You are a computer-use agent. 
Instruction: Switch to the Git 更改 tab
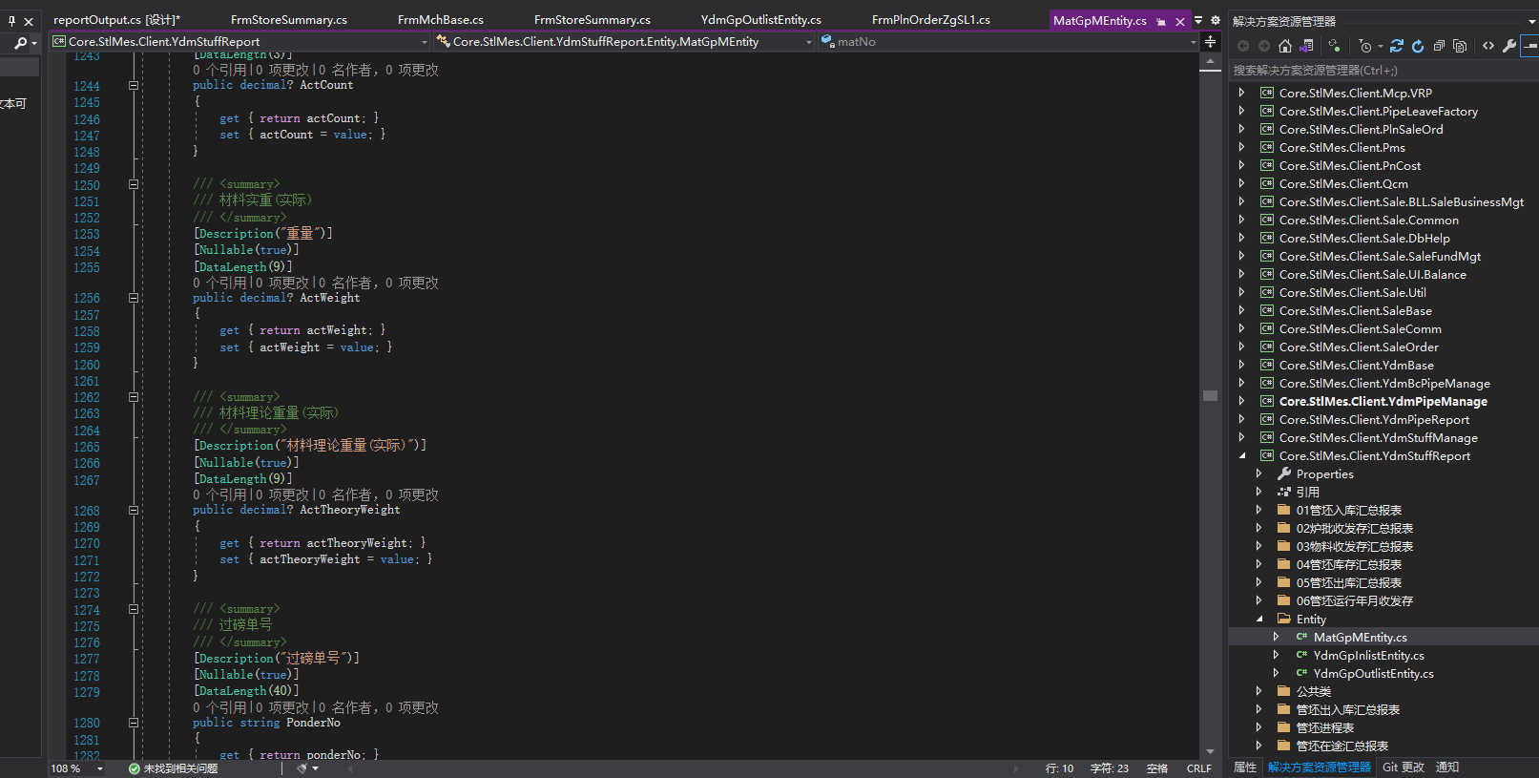click(1403, 767)
